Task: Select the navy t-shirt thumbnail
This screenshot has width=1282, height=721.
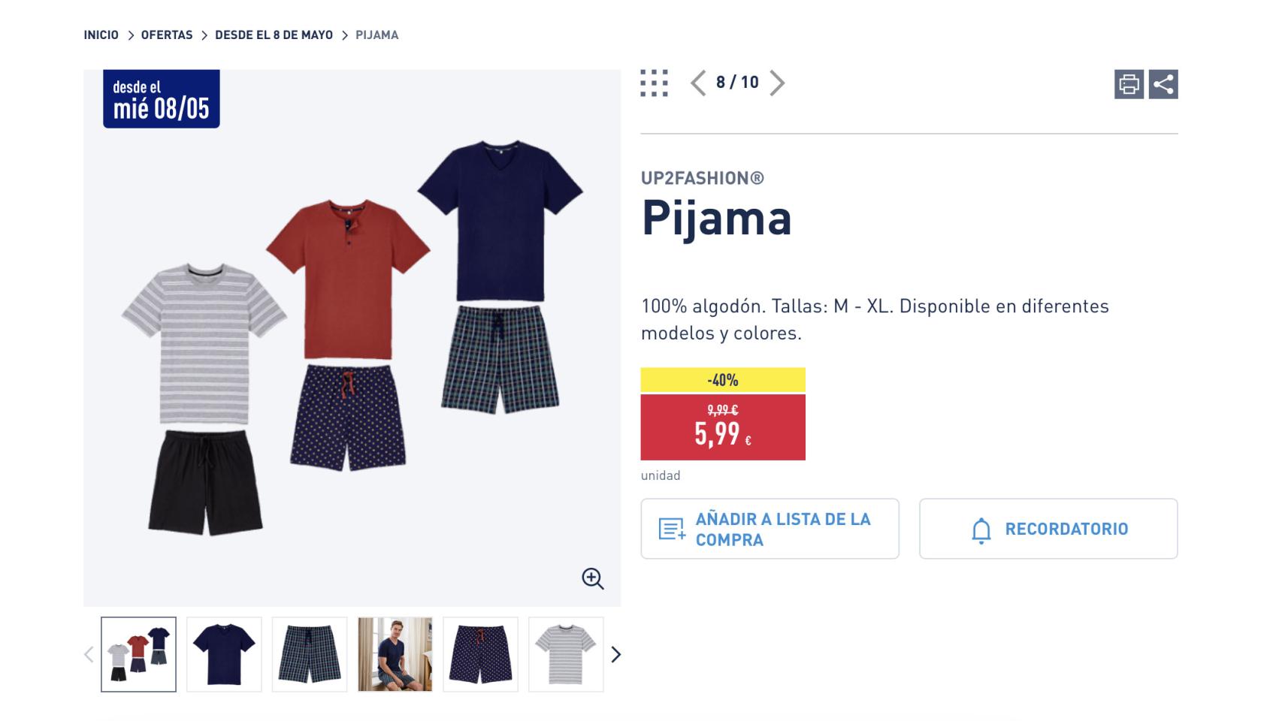Action: click(223, 653)
